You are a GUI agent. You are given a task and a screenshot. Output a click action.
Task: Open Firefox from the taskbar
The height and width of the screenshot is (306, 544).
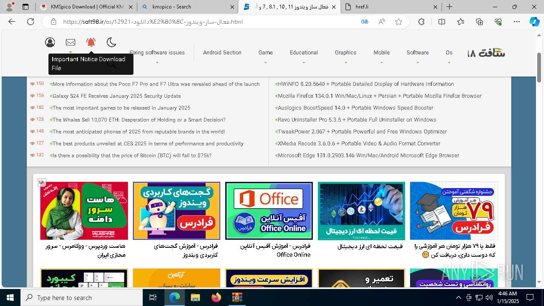click(216, 297)
